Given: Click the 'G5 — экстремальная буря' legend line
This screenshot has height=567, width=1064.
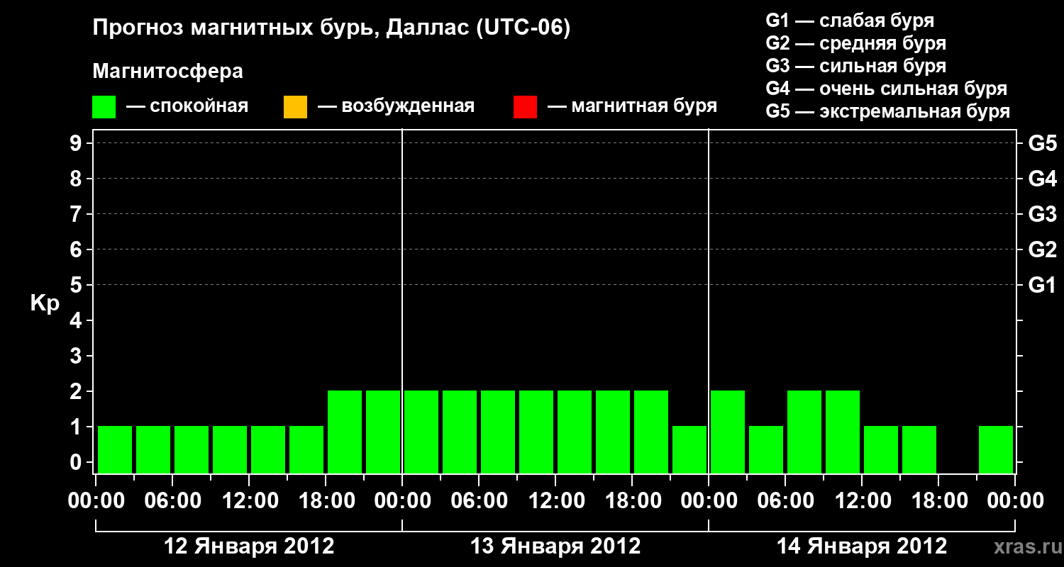Looking at the screenshot, I should (x=888, y=112).
